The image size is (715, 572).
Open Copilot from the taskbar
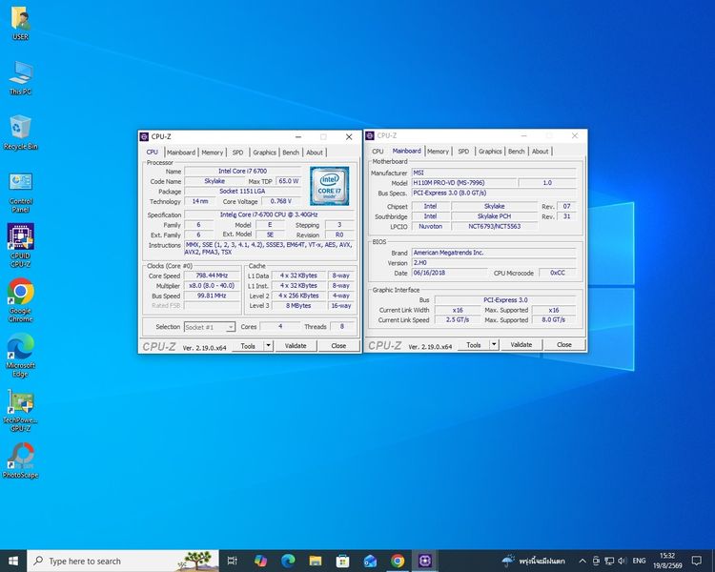[x=260, y=561]
